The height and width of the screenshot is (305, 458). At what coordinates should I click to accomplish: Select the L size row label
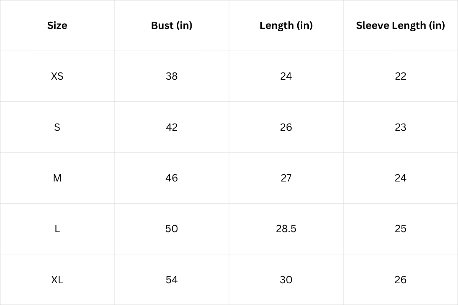pos(57,229)
